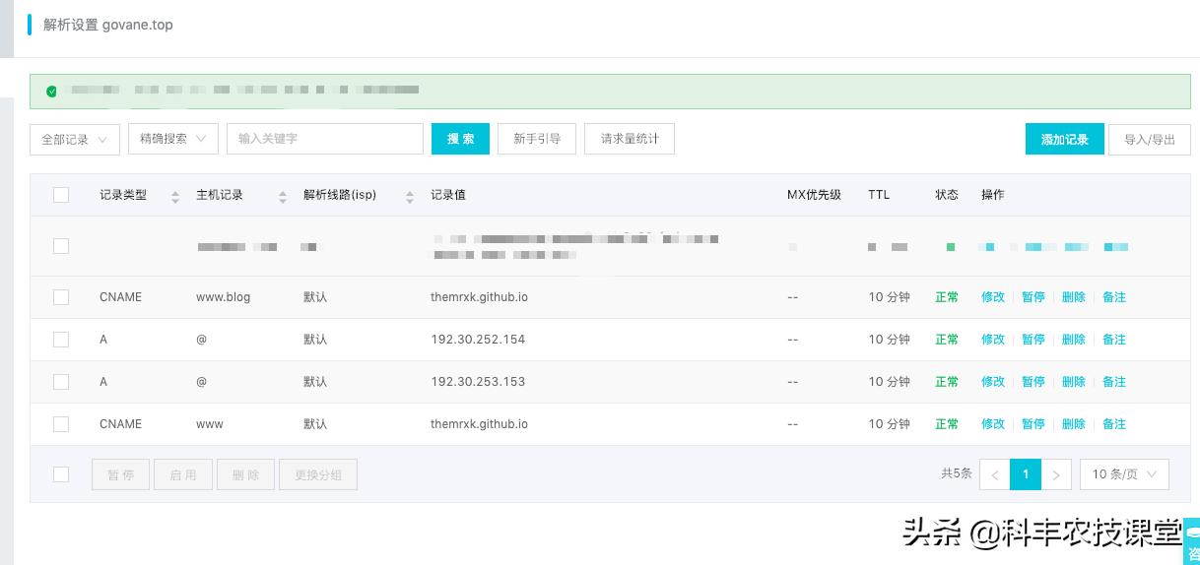Click host record www.blog
Screen dimensions: 1200x565
(224, 297)
